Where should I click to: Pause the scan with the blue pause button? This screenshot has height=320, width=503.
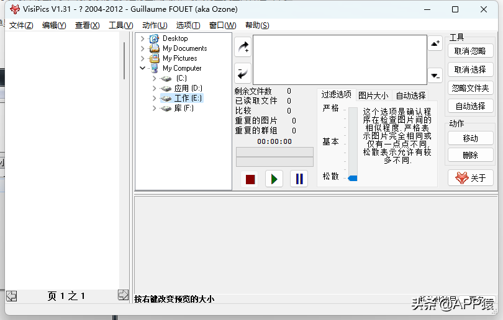pos(299,179)
